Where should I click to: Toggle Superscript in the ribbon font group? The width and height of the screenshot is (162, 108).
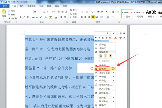tap(41, 17)
